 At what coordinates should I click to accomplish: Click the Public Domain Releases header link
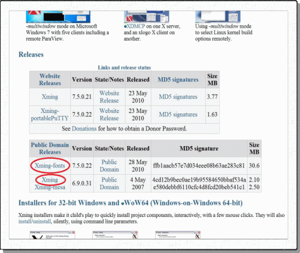50,149
